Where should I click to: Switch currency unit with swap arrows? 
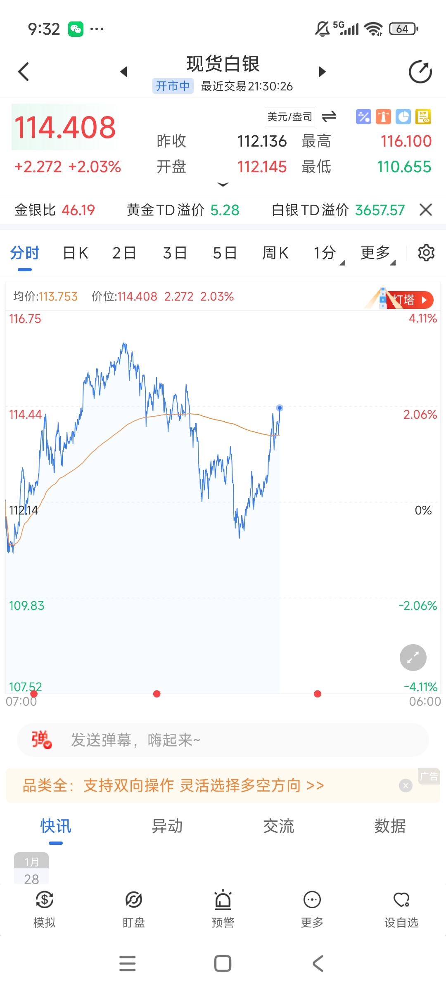[329, 117]
